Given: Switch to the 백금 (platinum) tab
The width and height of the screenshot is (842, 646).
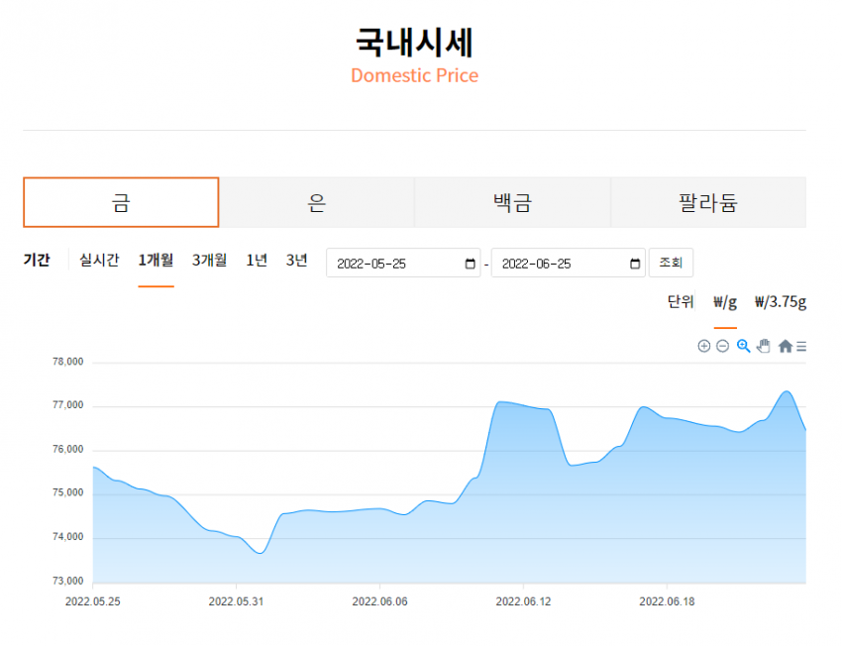Looking at the screenshot, I should [x=512, y=202].
